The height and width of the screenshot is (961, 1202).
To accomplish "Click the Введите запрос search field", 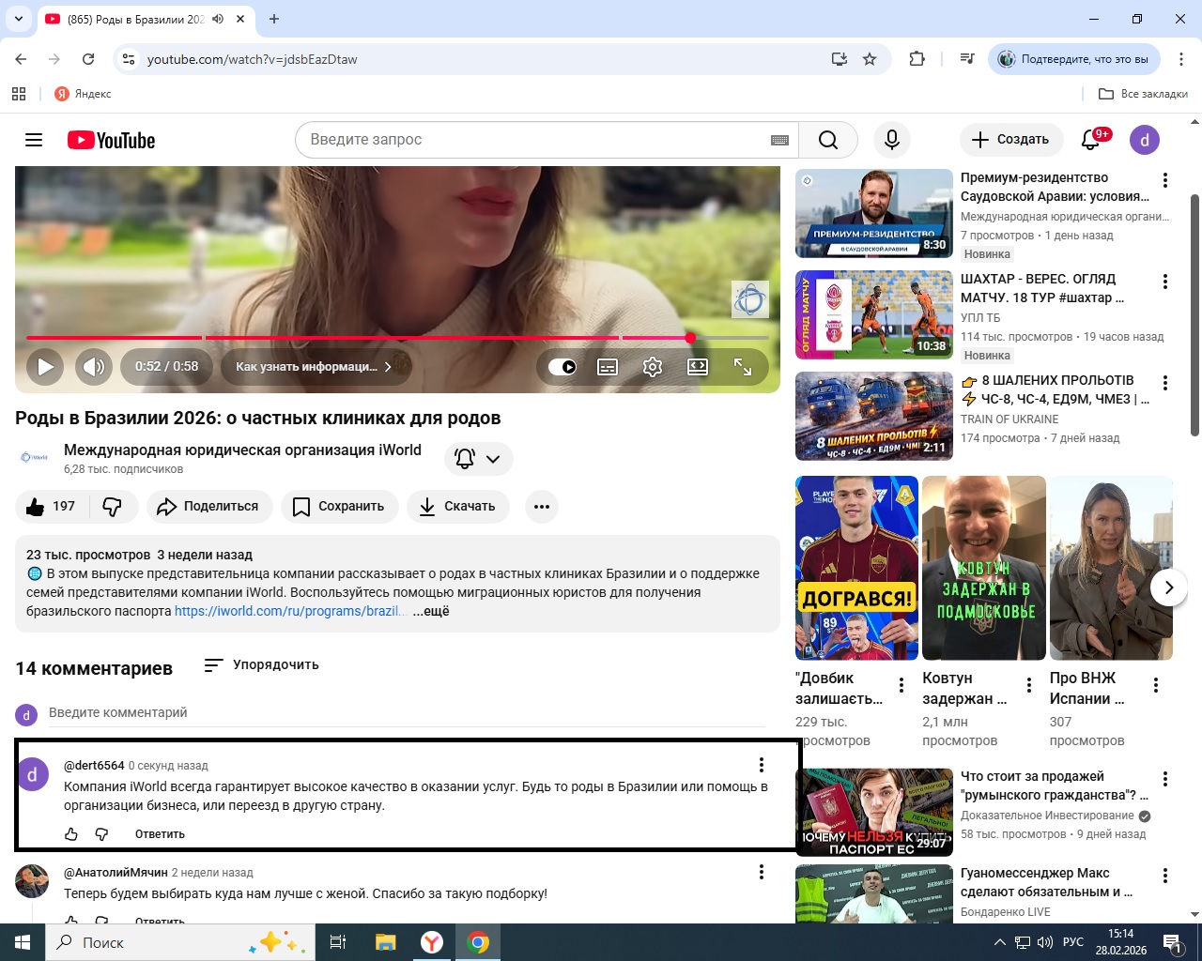I will click(x=535, y=140).
